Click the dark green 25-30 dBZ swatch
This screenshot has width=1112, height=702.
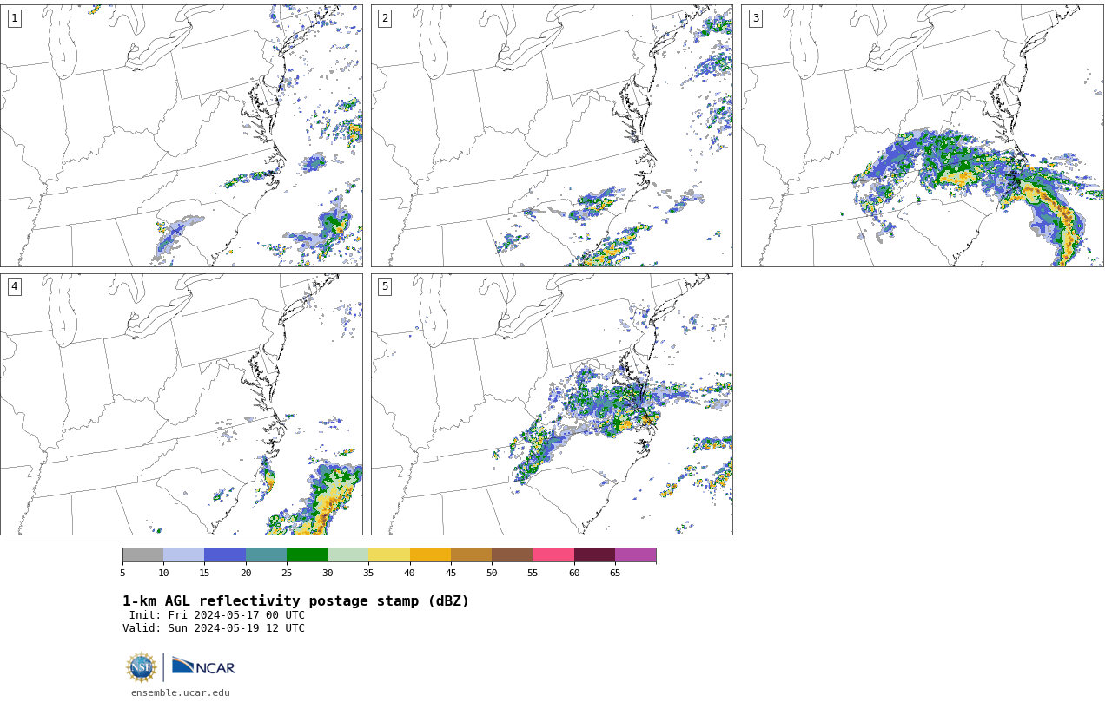point(307,555)
